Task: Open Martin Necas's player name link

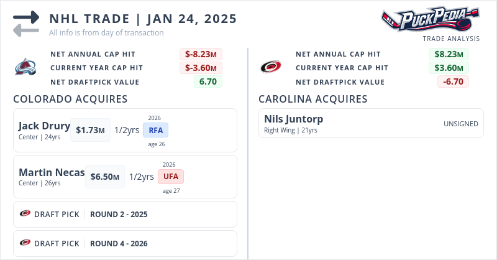Action: 52,172
